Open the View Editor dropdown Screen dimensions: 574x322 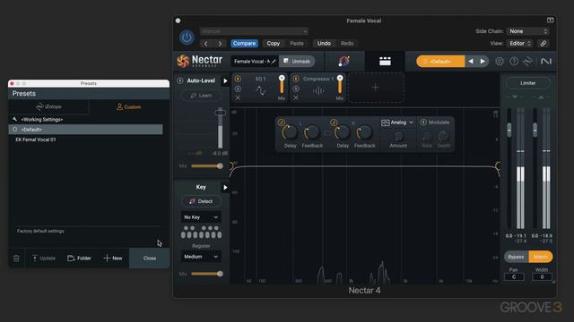click(x=520, y=44)
